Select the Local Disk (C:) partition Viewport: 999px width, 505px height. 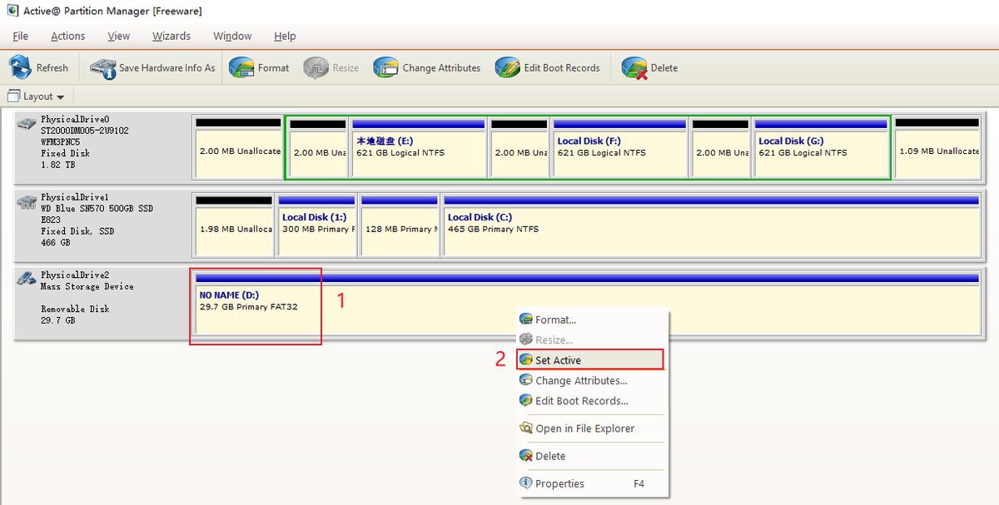coord(712,225)
